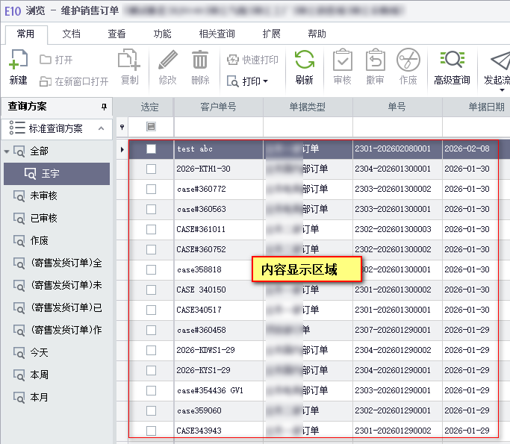Image resolution: width=510 pixels, height=444 pixels.
Task: Click the 快速打印 button
Action: 252,60
